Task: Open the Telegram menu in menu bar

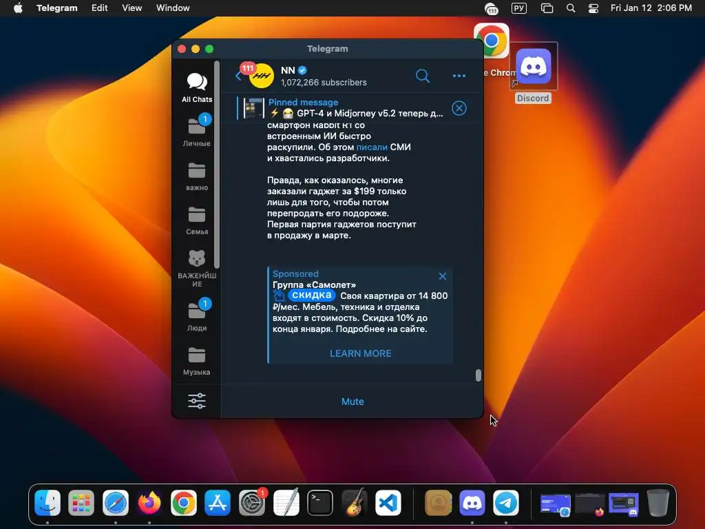Action: 56,8
